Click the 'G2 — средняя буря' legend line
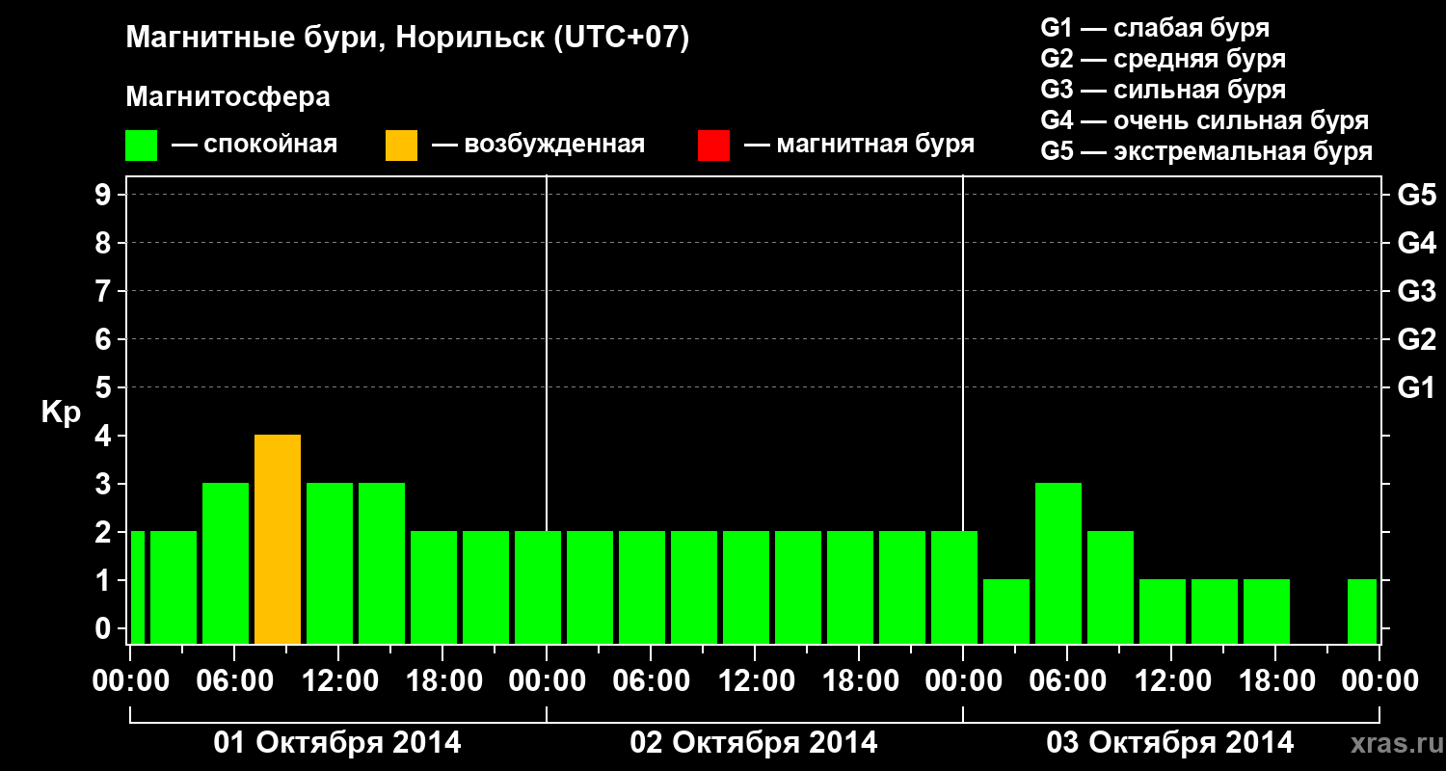 tap(1164, 59)
